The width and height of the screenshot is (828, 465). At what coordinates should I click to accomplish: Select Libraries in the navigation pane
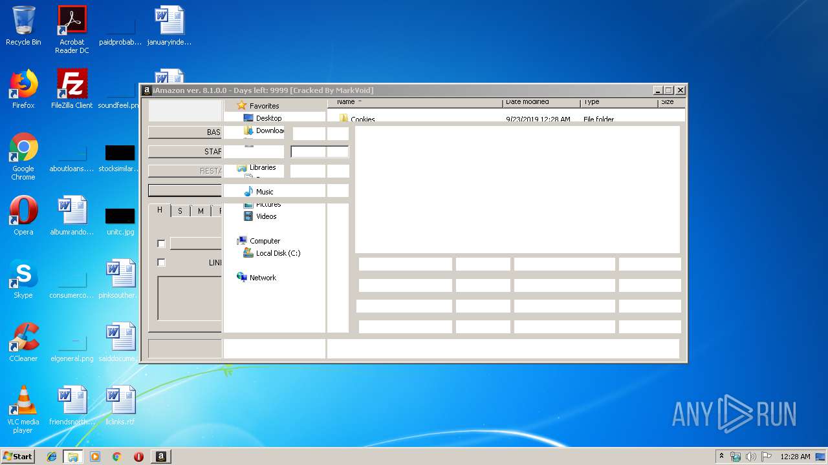[x=257, y=167]
